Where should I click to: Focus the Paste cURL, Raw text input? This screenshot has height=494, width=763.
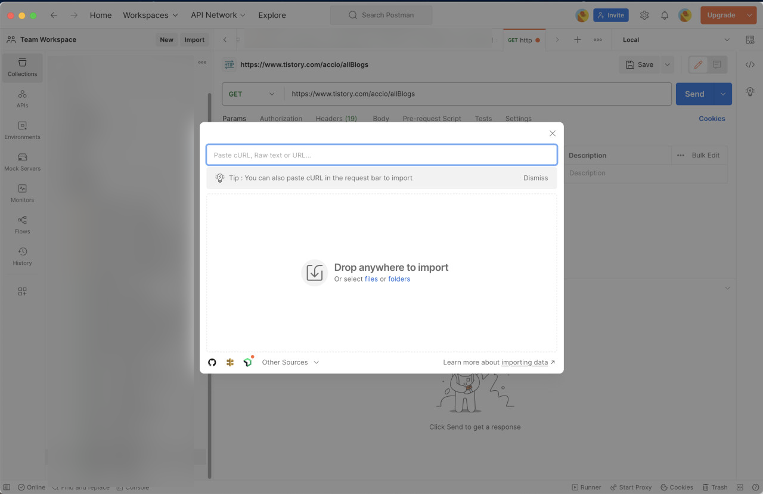click(381, 155)
